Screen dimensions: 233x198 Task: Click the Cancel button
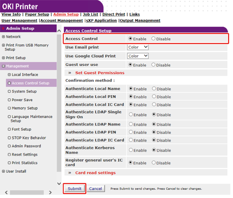click(x=95, y=188)
